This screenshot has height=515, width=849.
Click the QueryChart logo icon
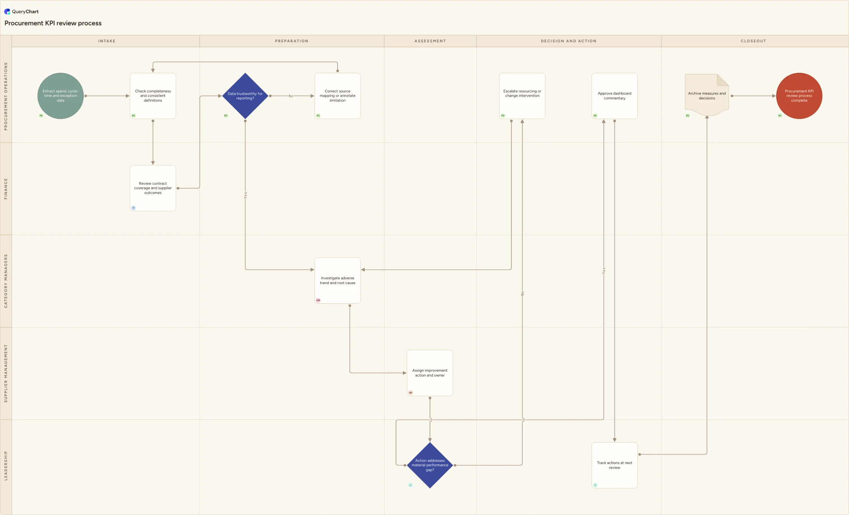(7, 11)
